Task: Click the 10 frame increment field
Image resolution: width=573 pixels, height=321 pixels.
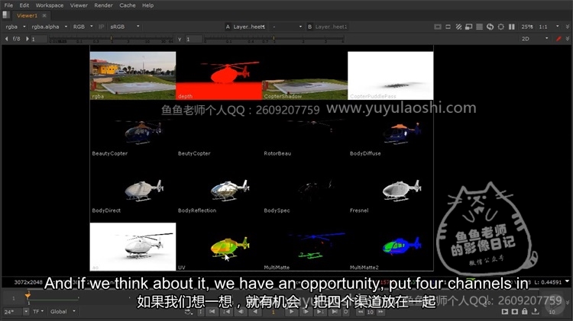Action: 371,313
